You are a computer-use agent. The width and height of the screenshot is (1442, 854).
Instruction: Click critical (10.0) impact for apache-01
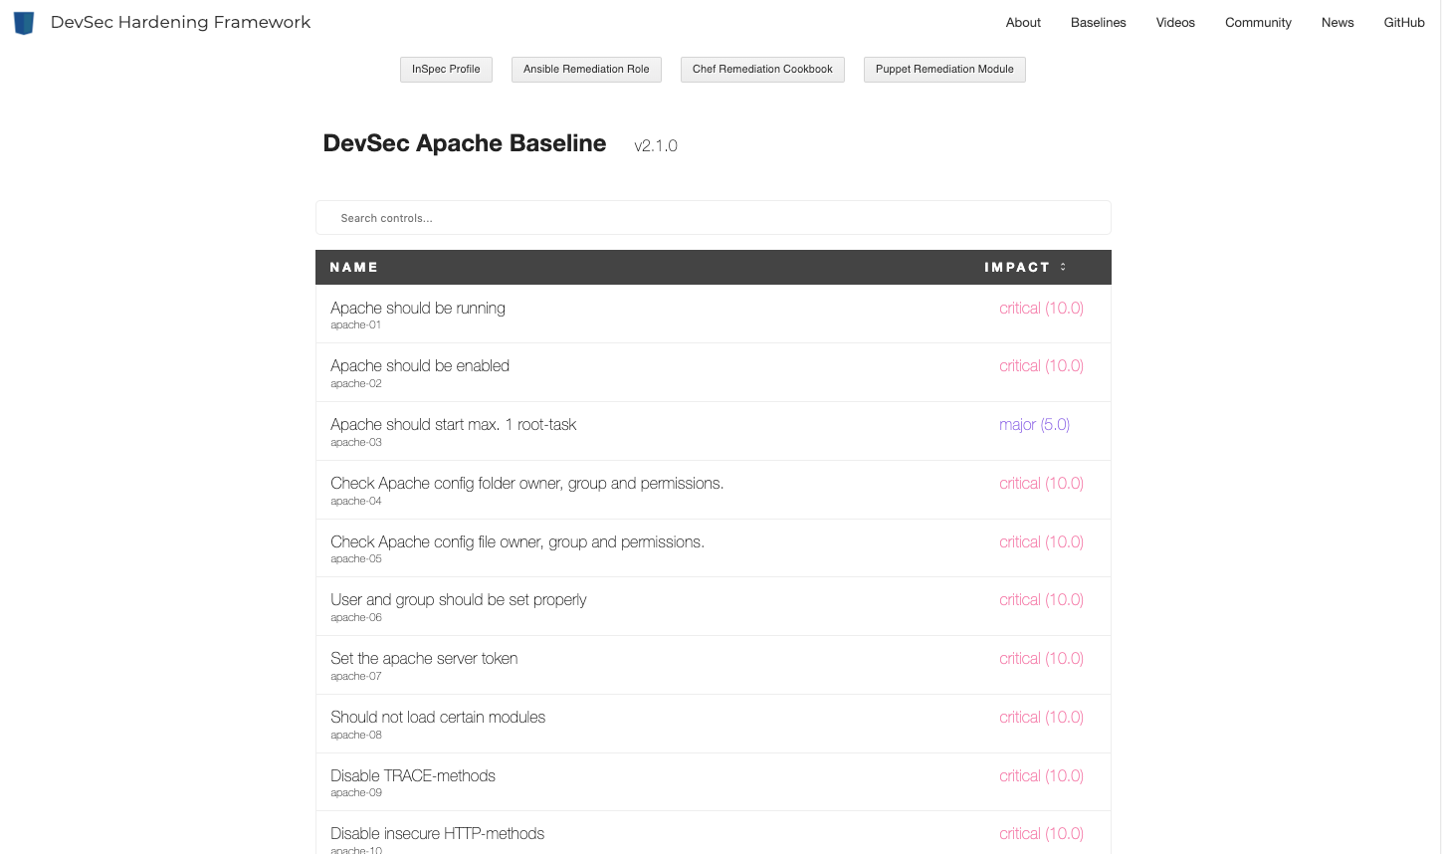click(x=1041, y=308)
